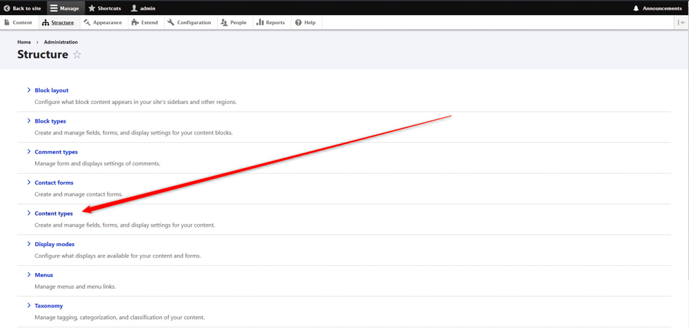
Task: Open the Content types link
Action: point(54,214)
